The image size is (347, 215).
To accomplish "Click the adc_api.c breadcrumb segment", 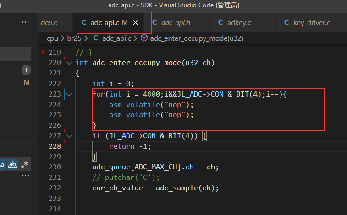I will click(116, 38).
